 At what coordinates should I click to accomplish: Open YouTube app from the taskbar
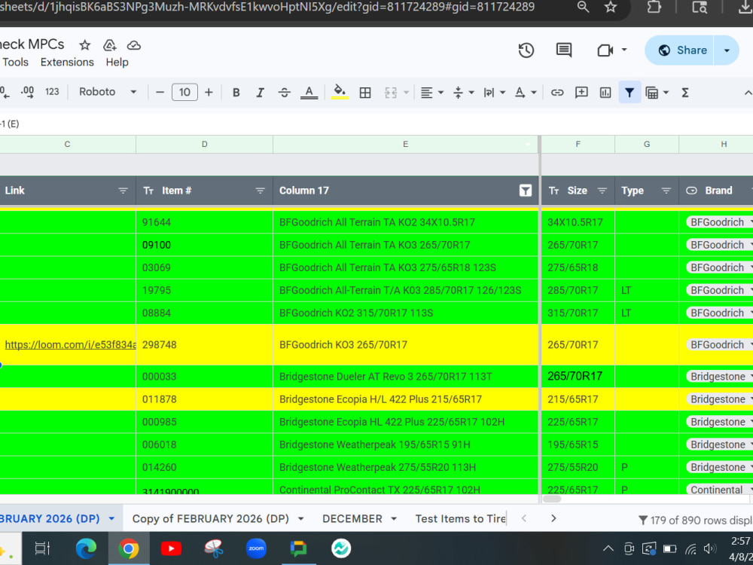click(x=171, y=548)
